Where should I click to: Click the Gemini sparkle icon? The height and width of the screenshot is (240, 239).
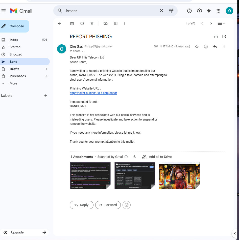coord(209,11)
